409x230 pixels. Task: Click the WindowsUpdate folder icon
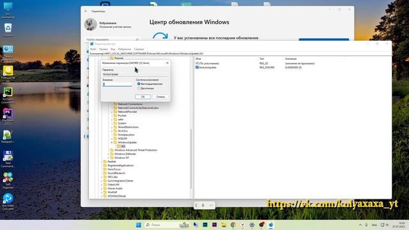[115, 142]
